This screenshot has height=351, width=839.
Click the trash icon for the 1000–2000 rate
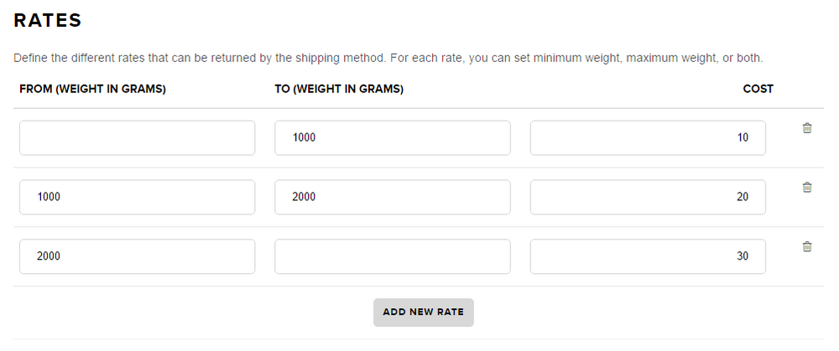(807, 188)
